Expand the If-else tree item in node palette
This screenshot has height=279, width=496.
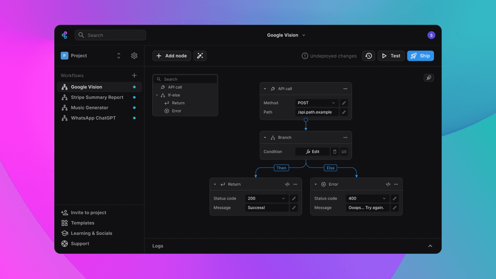coord(156,95)
